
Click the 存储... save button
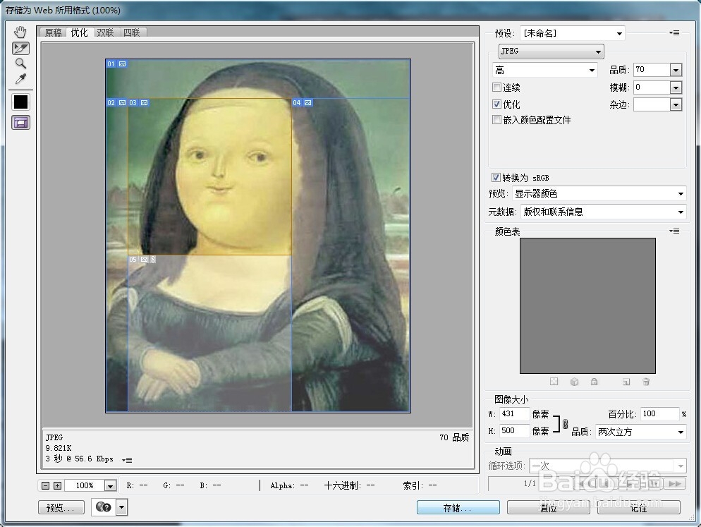point(458,507)
